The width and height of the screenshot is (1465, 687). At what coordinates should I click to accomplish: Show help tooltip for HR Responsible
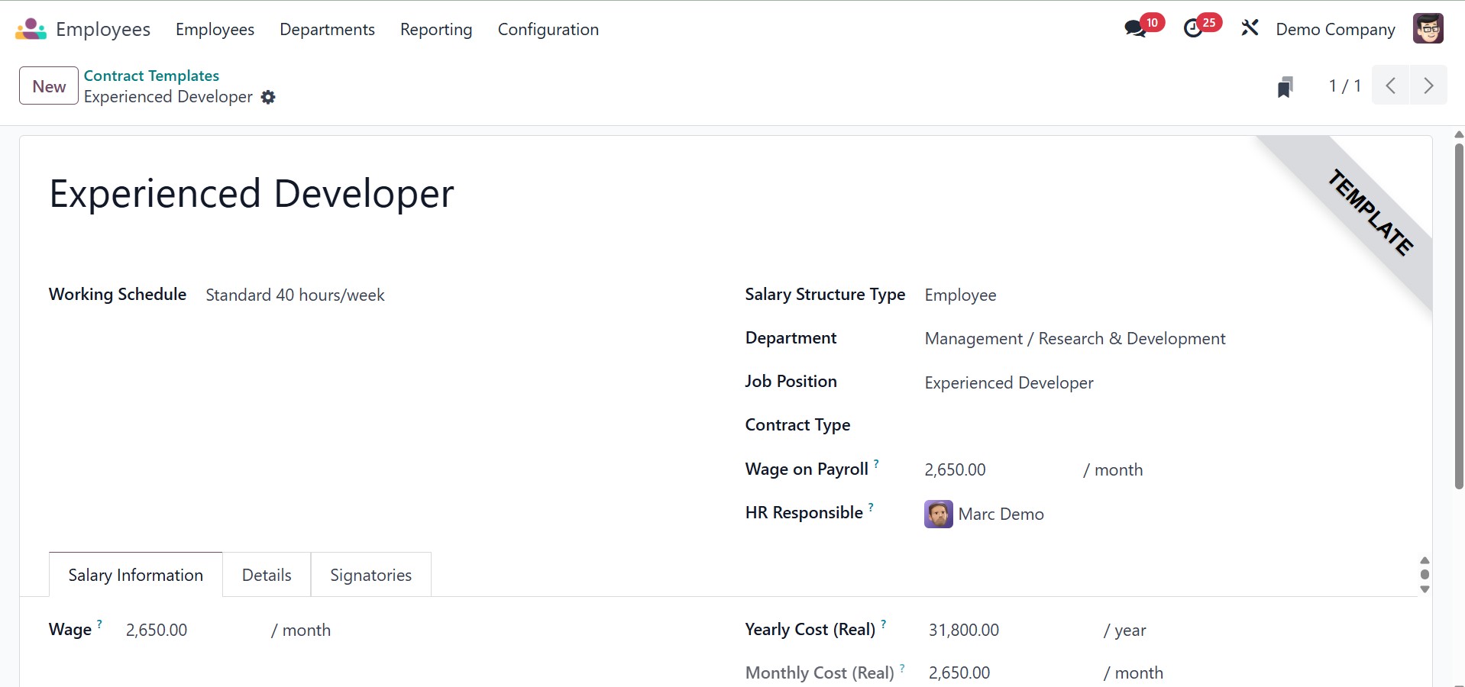(x=871, y=507)
